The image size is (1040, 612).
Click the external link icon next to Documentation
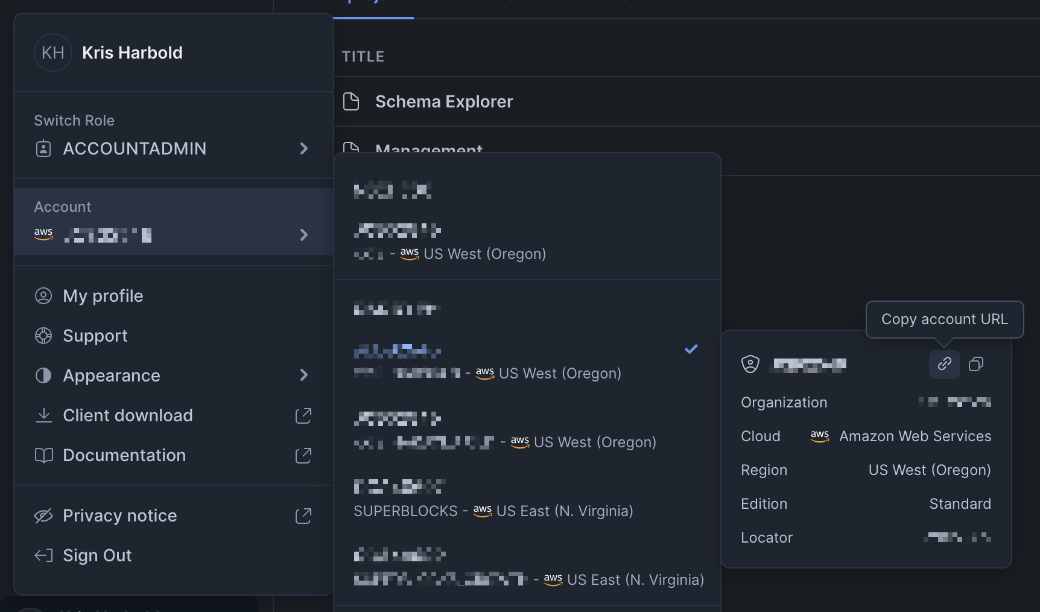[303, 456]
